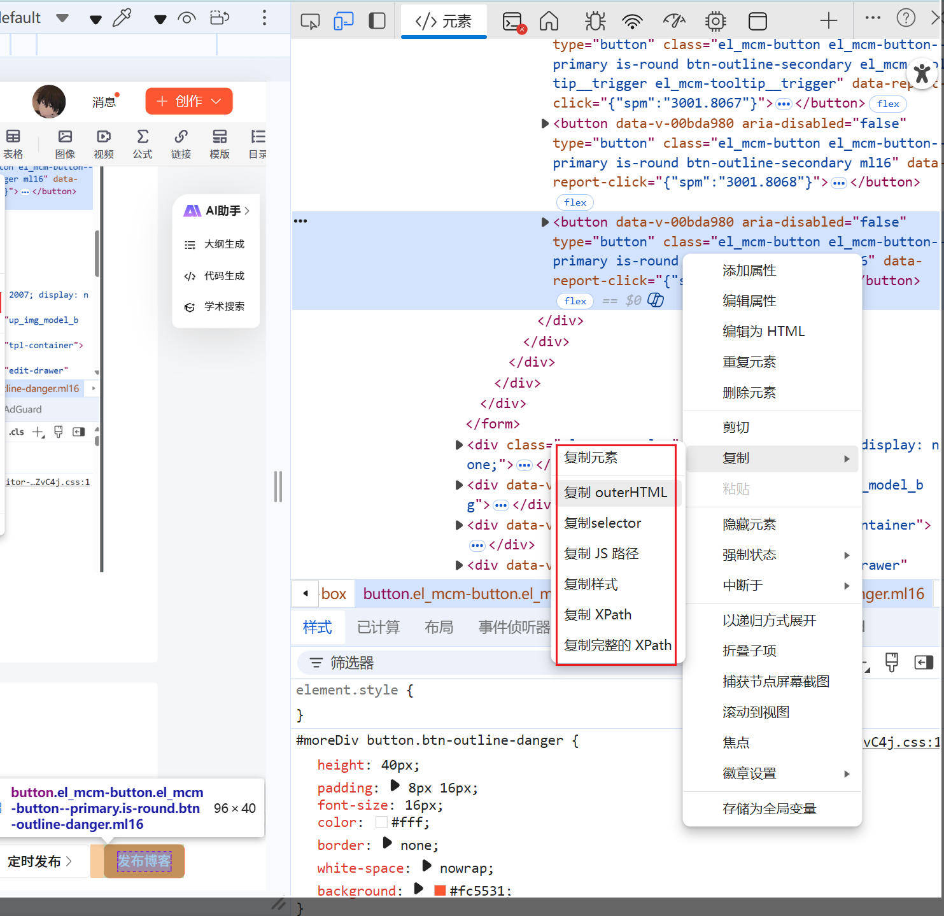Open 学术搜索 in the AI助手 panel
944x916 pixels.
223,306
